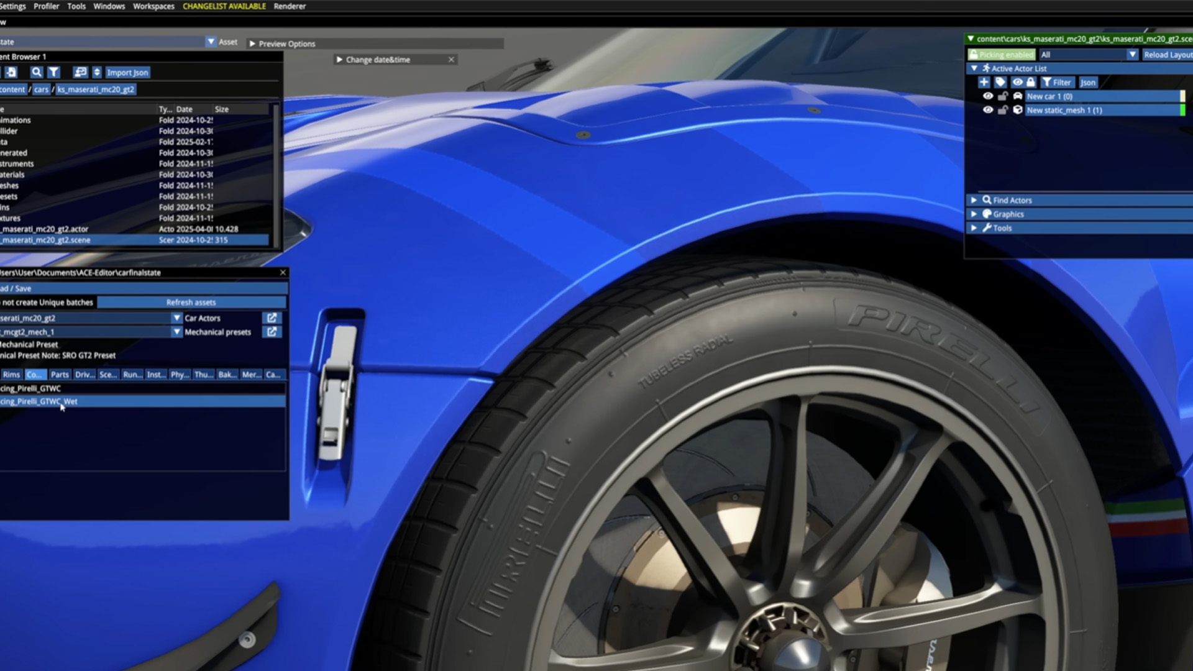
Task: Click the car icon beside New car 1
Action: (x=1018, y=96)
